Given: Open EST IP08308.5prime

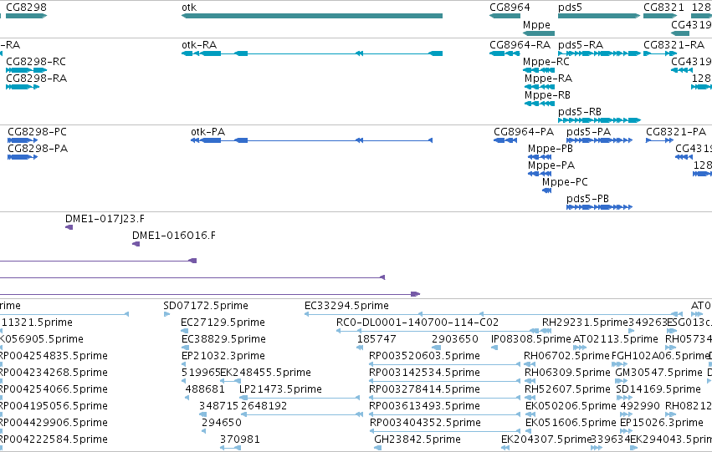Looking at the screenshot, I should pos(494,348).
